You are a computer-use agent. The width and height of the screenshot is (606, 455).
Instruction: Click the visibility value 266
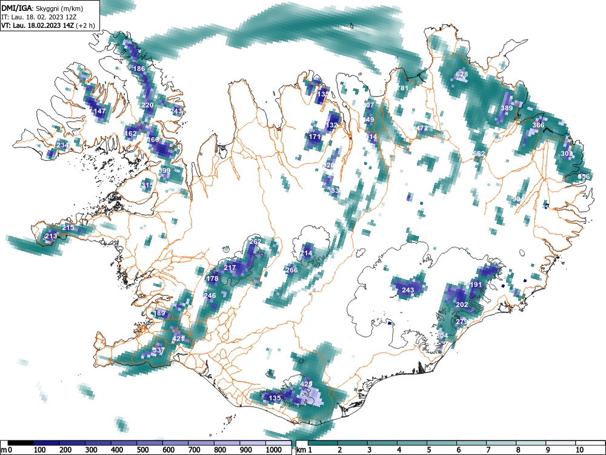(x=292, y=270)
